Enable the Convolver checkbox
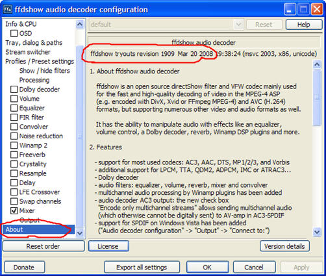Viewport: 326px width, 276px height. [14, 127]
